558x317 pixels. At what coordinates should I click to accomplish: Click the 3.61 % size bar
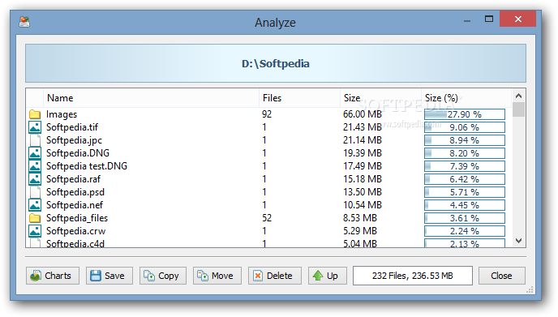[x=465, y=218]
